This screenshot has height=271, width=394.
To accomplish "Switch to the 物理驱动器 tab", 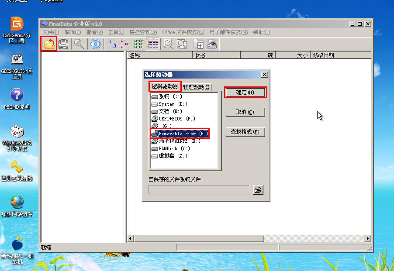I will [x=196, y=87].
